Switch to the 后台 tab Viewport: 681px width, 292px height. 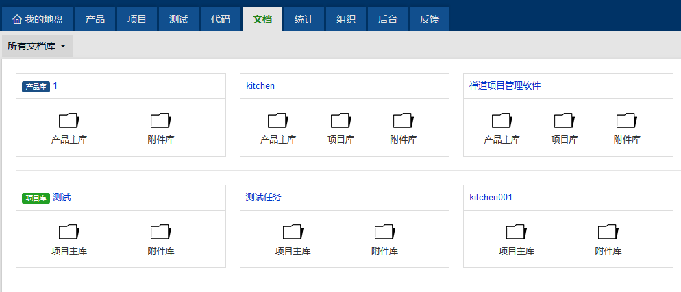388,20
